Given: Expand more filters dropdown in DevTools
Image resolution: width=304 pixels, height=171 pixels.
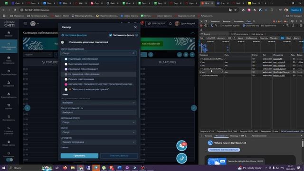Looking at the screenshot, I should click(258, 34).
